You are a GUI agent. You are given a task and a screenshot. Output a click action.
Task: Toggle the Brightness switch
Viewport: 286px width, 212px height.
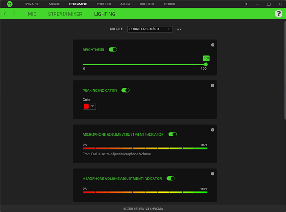point(113,49)
